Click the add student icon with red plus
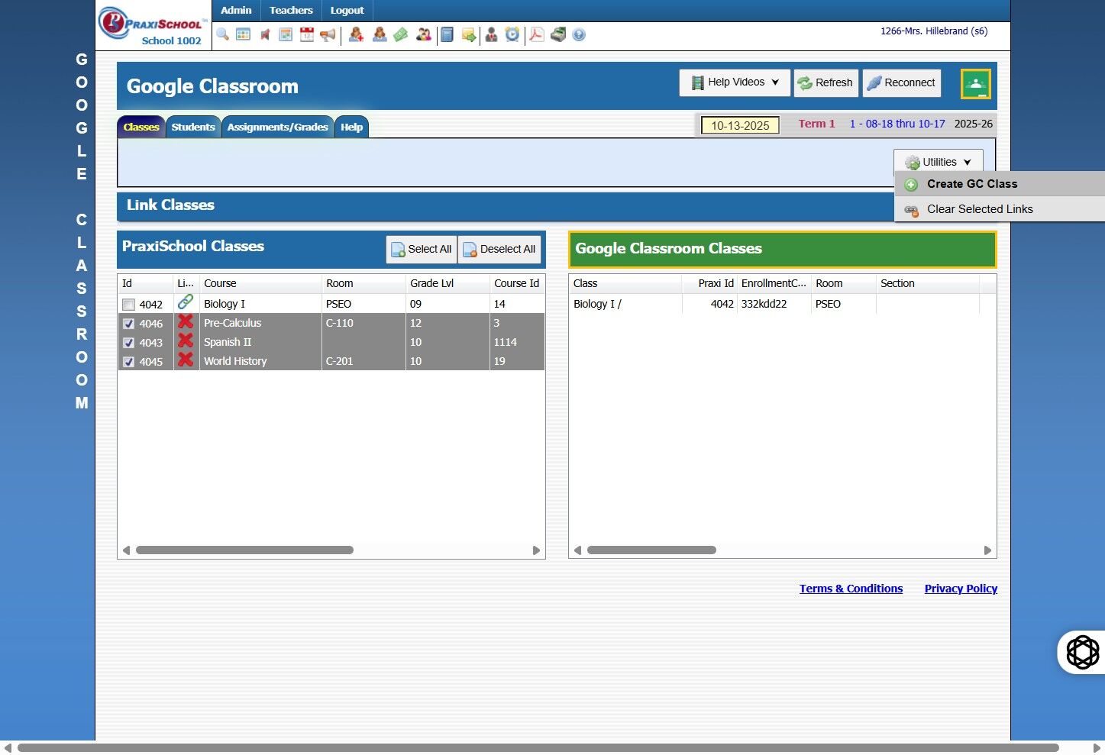Viewport: 1105px width, 755px height. [x=356, y=34]
